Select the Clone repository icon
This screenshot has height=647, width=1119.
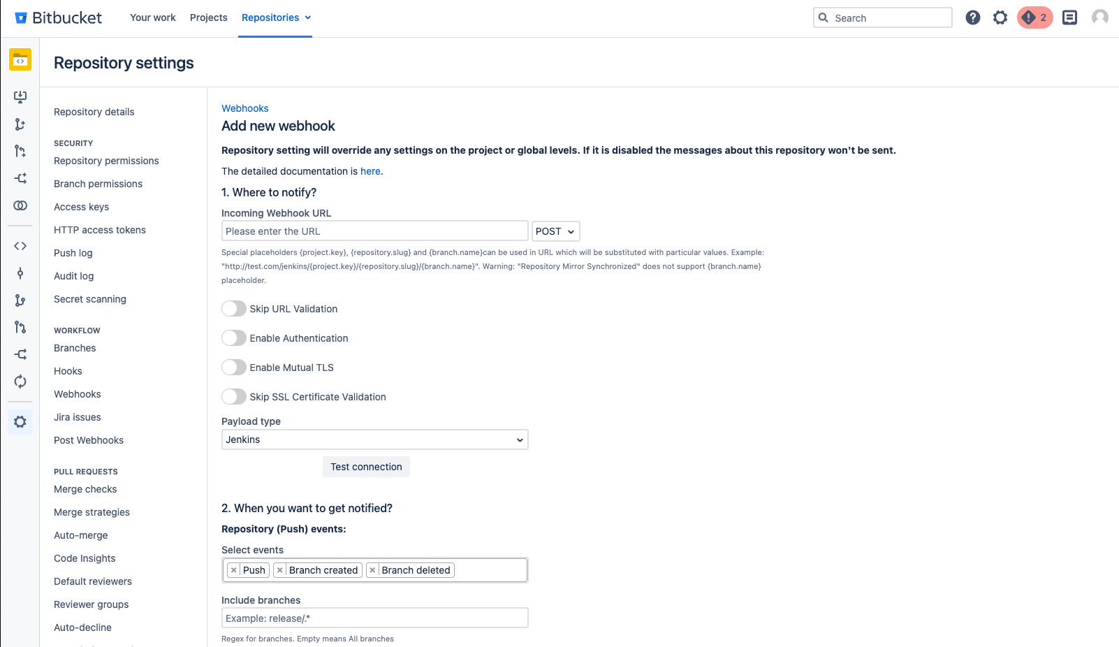click(20, 97)
